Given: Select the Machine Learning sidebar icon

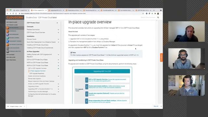Looking at the screenshot, I should tap(8, 38).
